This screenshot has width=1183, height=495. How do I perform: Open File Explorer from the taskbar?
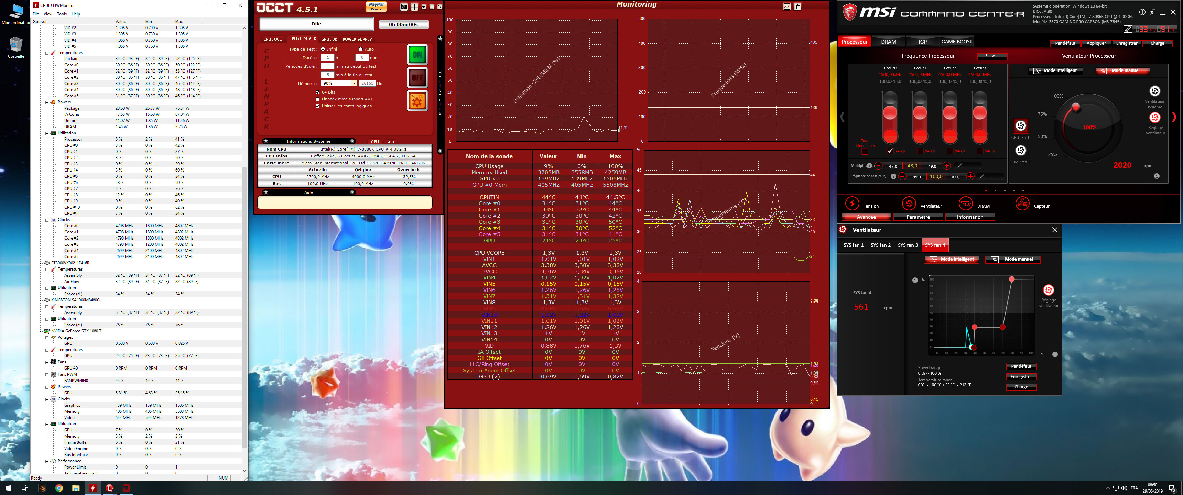[76, 488]
